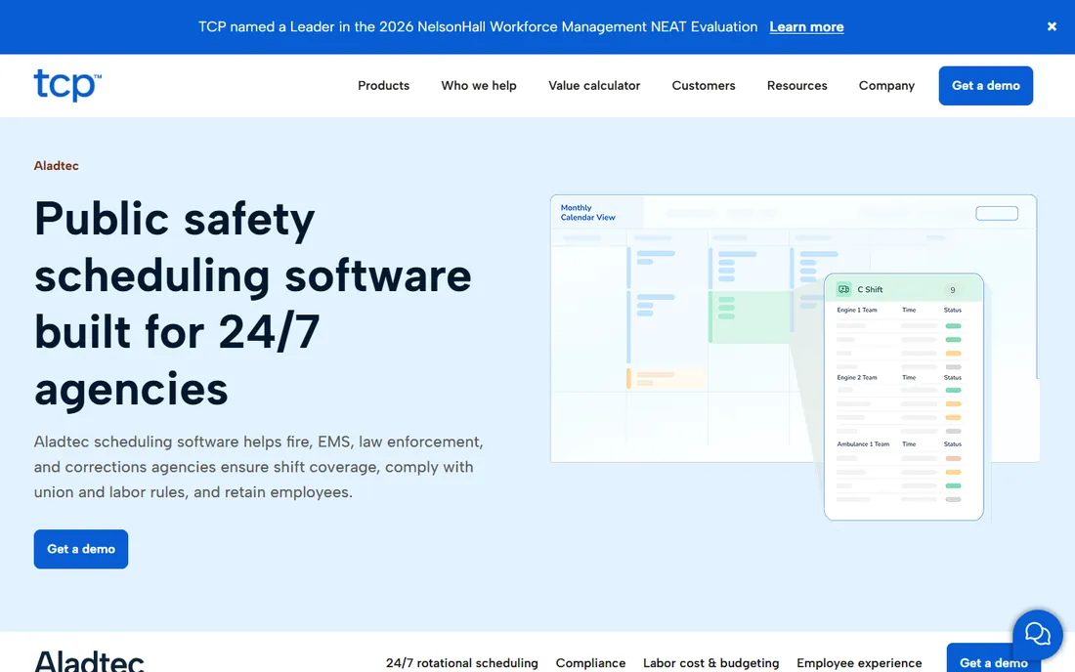Click the Ambulance 1 Team label
1075x672 pixels.
(x=863, y=443)
